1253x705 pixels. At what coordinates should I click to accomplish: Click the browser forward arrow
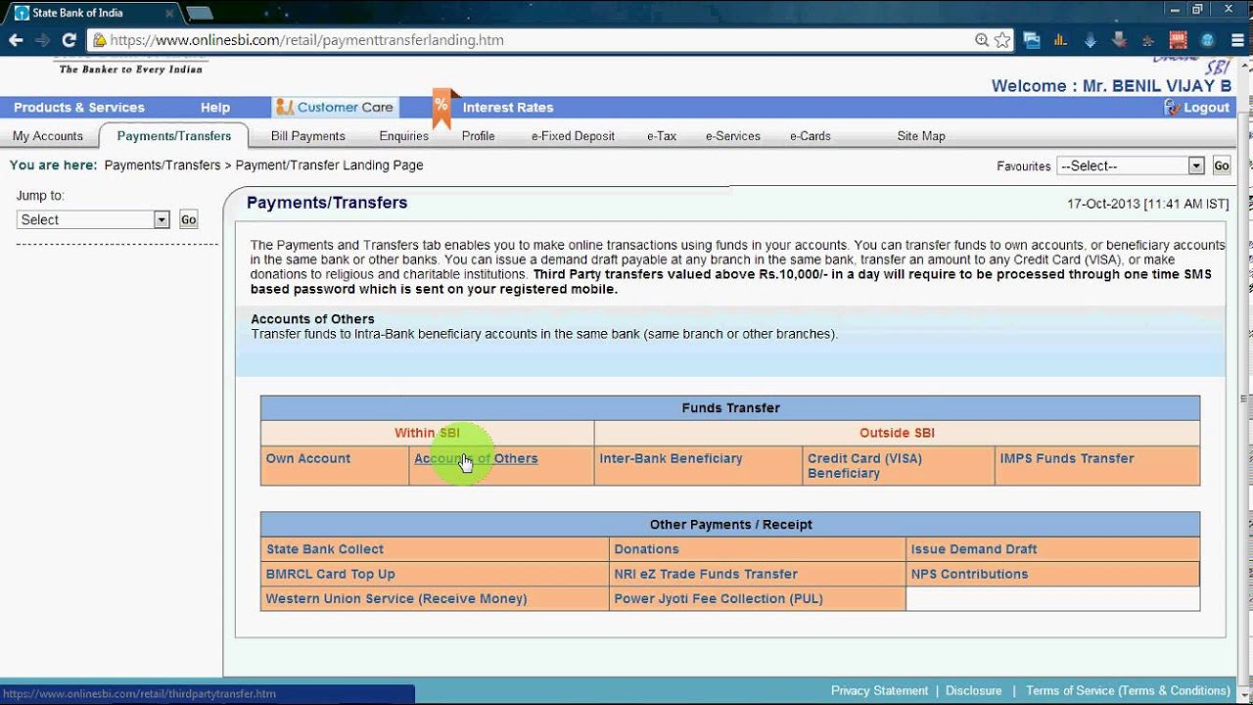42,40
